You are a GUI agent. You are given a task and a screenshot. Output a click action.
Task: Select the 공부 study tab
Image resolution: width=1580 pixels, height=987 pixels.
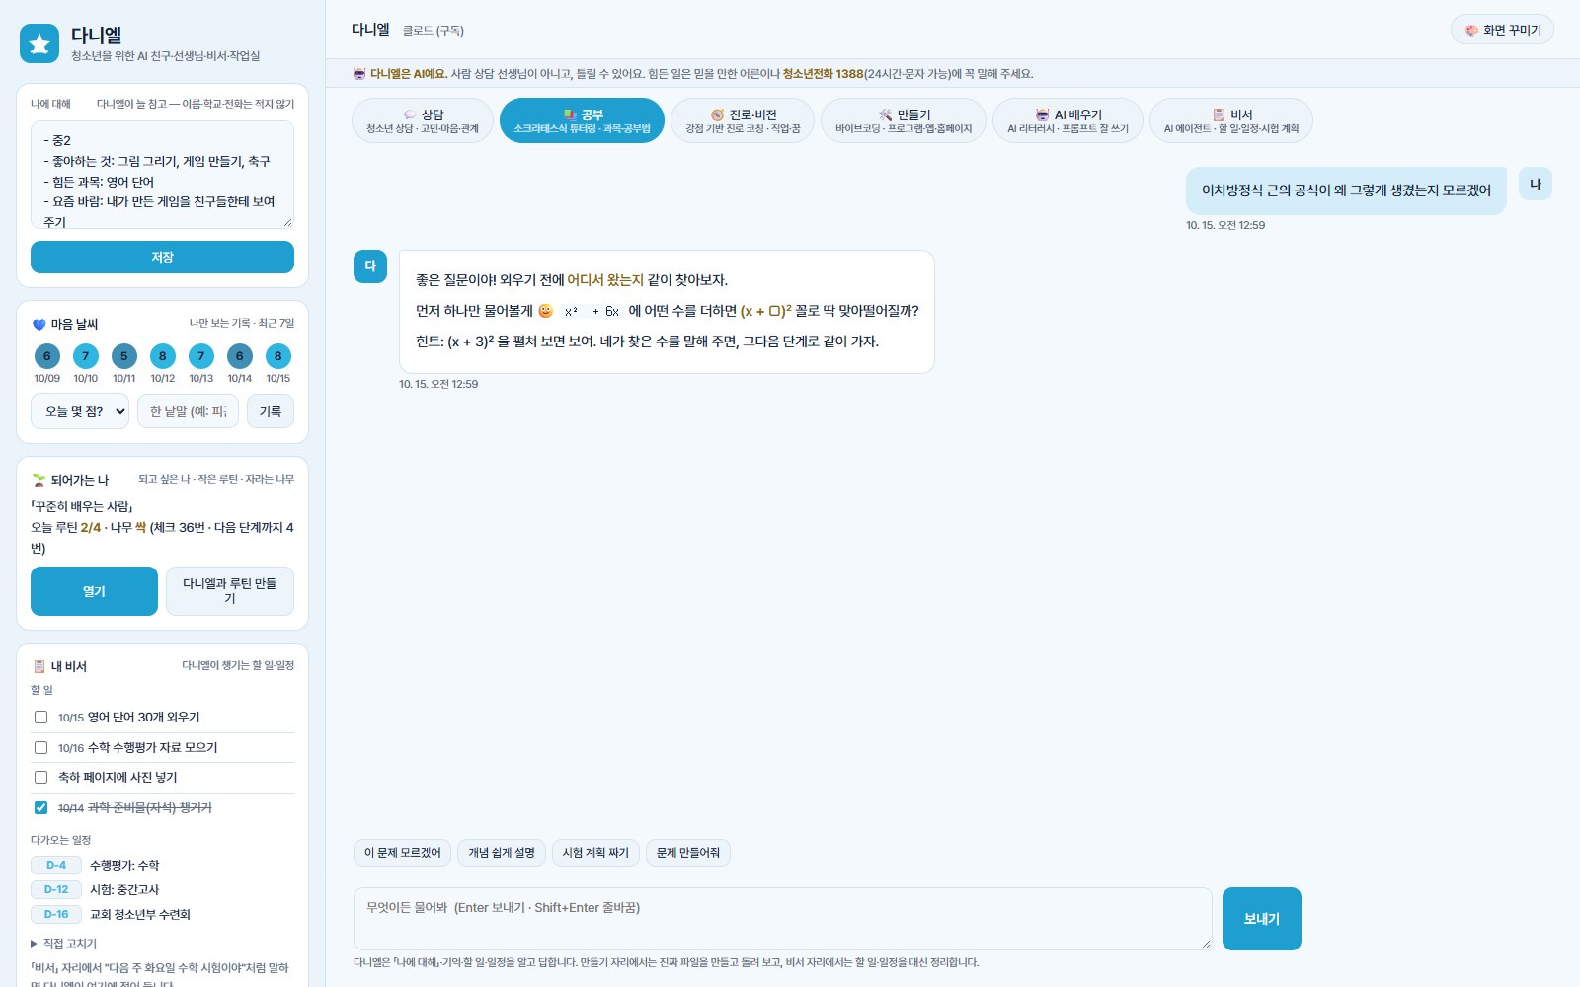pos(582,120)
